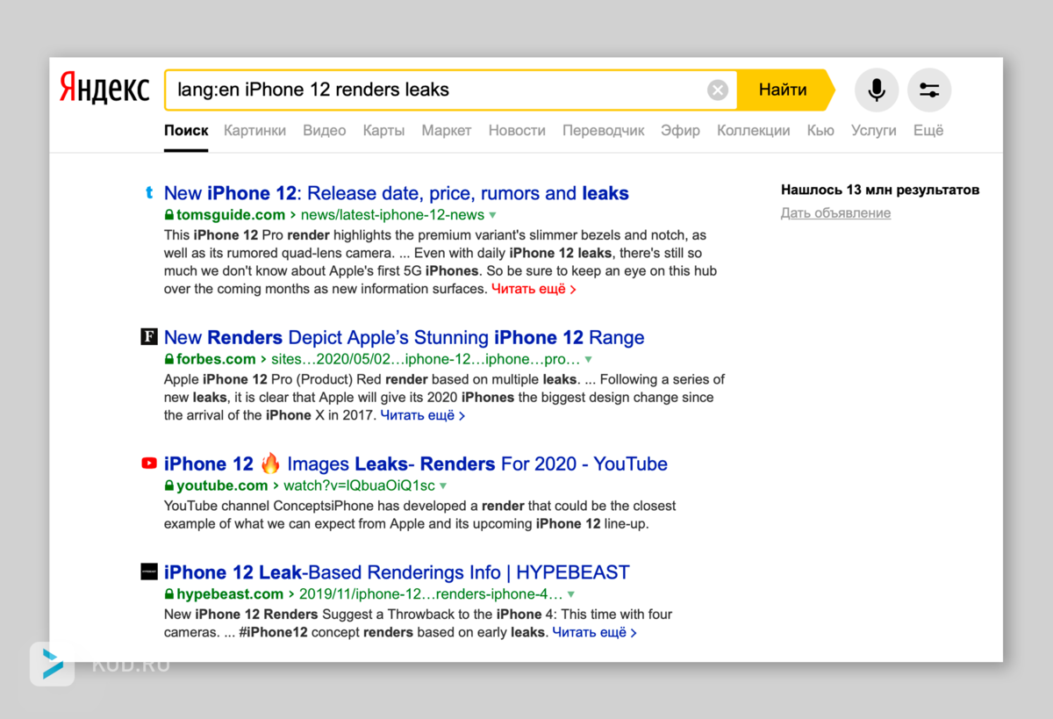
Task: Expand the hypebeast.com URL dropdown arrow
Action: click(570, 595)
